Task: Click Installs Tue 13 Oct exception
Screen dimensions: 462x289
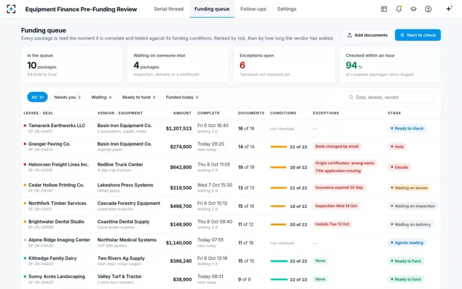Action: point(332,224)
